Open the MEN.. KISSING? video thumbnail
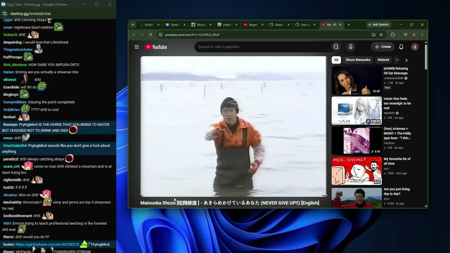This screenshot has width=450, height=253. [x=356, y=171]
